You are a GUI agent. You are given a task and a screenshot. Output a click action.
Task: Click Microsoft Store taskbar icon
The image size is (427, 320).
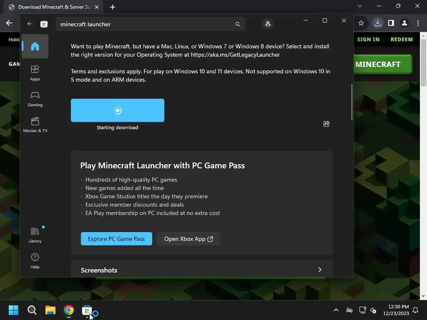(x=87, y=310)
